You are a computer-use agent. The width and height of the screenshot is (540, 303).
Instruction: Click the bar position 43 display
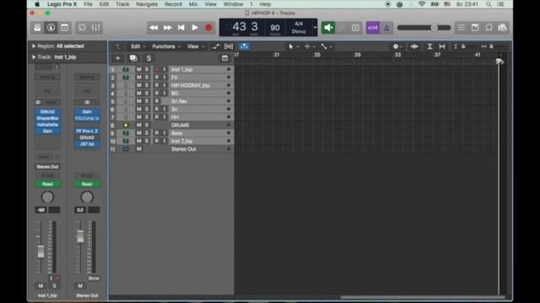tap(239, 26)
